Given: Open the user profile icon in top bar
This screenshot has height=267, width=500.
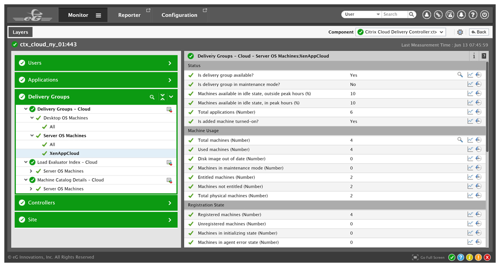Looking at the screenshot, I should (x=426, y=15).
